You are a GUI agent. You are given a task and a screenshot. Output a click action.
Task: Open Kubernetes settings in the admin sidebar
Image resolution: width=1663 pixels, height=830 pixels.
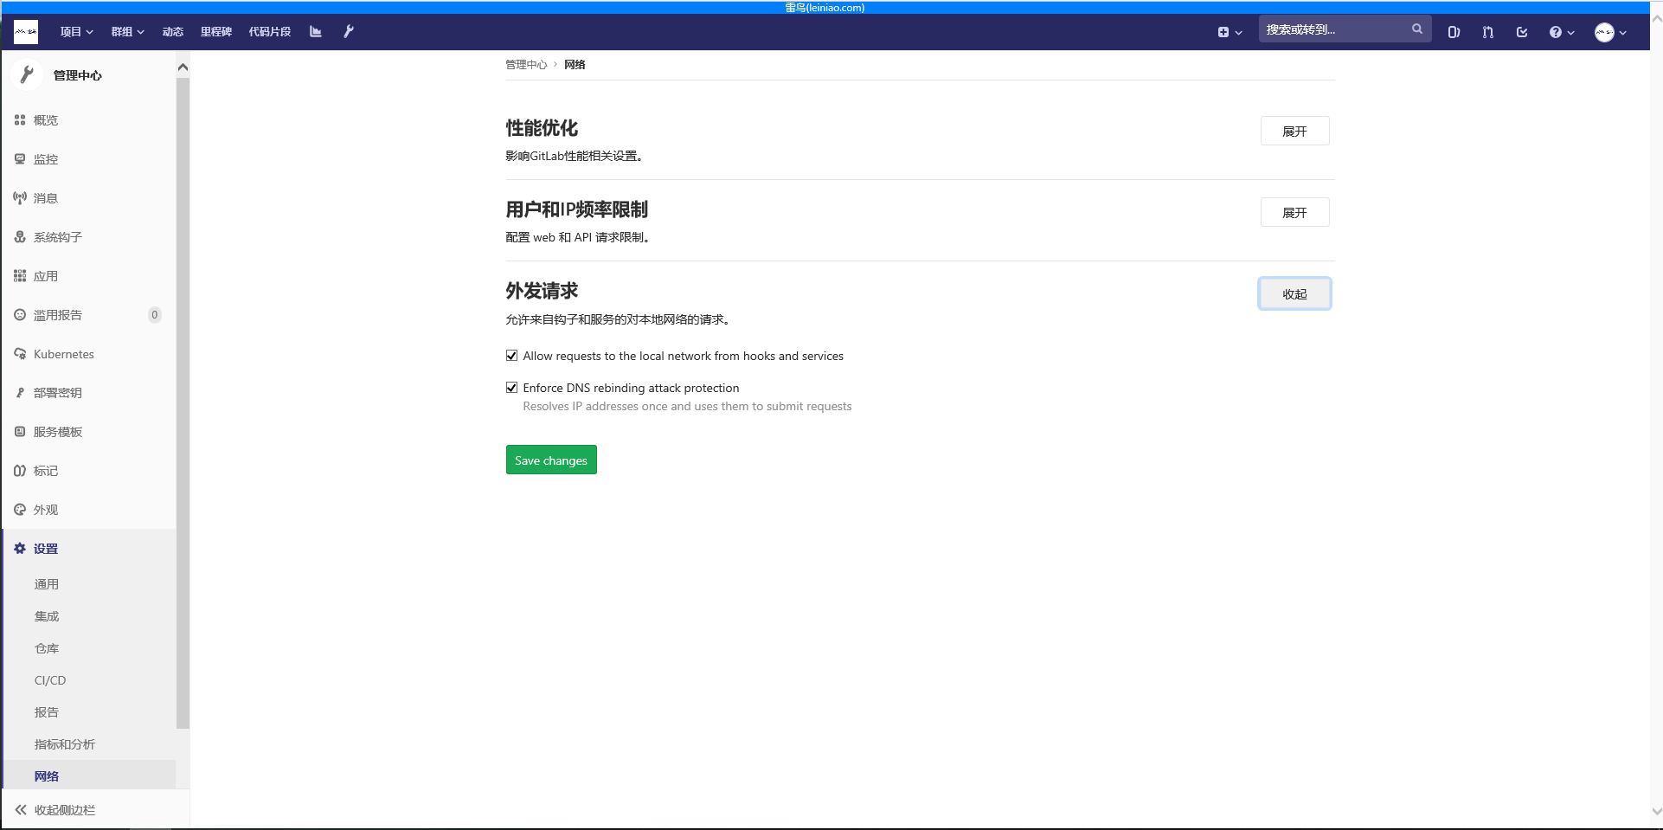(x=63, y=354)
